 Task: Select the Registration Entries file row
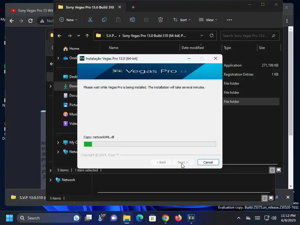pyautogui.click(x=251, y=74)
